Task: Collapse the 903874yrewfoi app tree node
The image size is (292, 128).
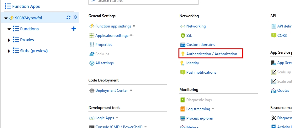Action: pos(6,18)
